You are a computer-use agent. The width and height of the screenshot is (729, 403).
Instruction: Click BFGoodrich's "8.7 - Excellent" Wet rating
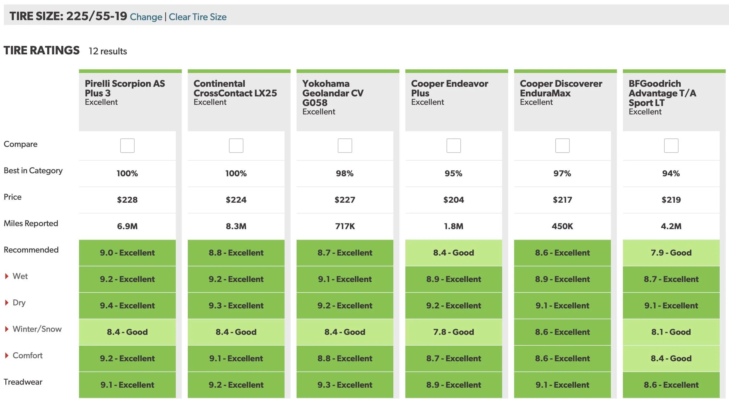point(671,279)
